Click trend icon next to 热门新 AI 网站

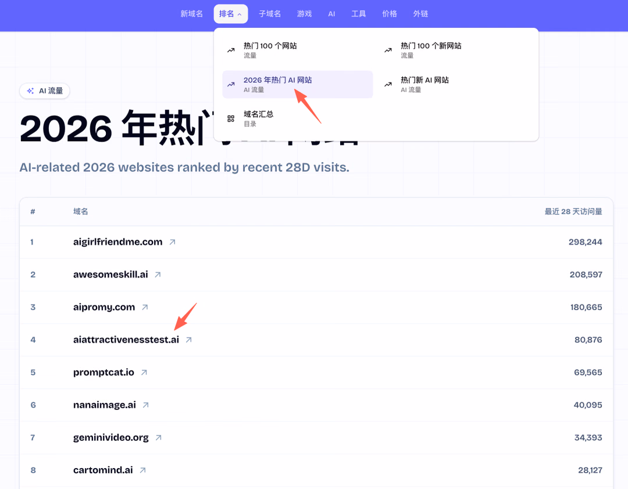(x=388, y=84)
